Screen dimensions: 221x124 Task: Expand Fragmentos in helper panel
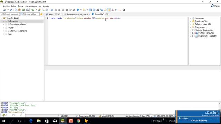pos(190,27)
